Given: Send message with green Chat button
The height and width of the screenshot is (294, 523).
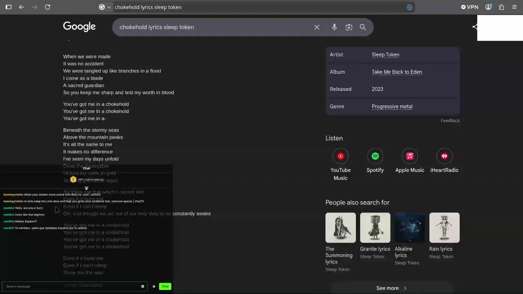Looking at the screenshot, I should [x=165, y=286].
